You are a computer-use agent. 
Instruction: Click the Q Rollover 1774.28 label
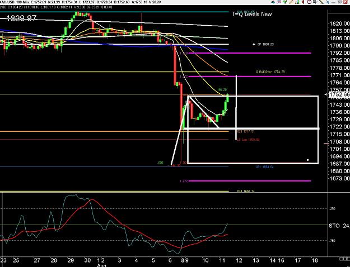270,72
